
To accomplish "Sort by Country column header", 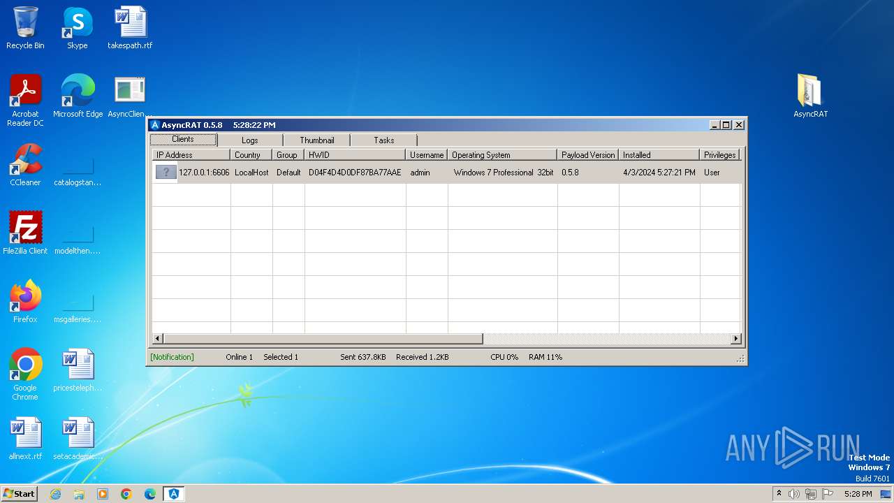I will click(x=251, y=155).
